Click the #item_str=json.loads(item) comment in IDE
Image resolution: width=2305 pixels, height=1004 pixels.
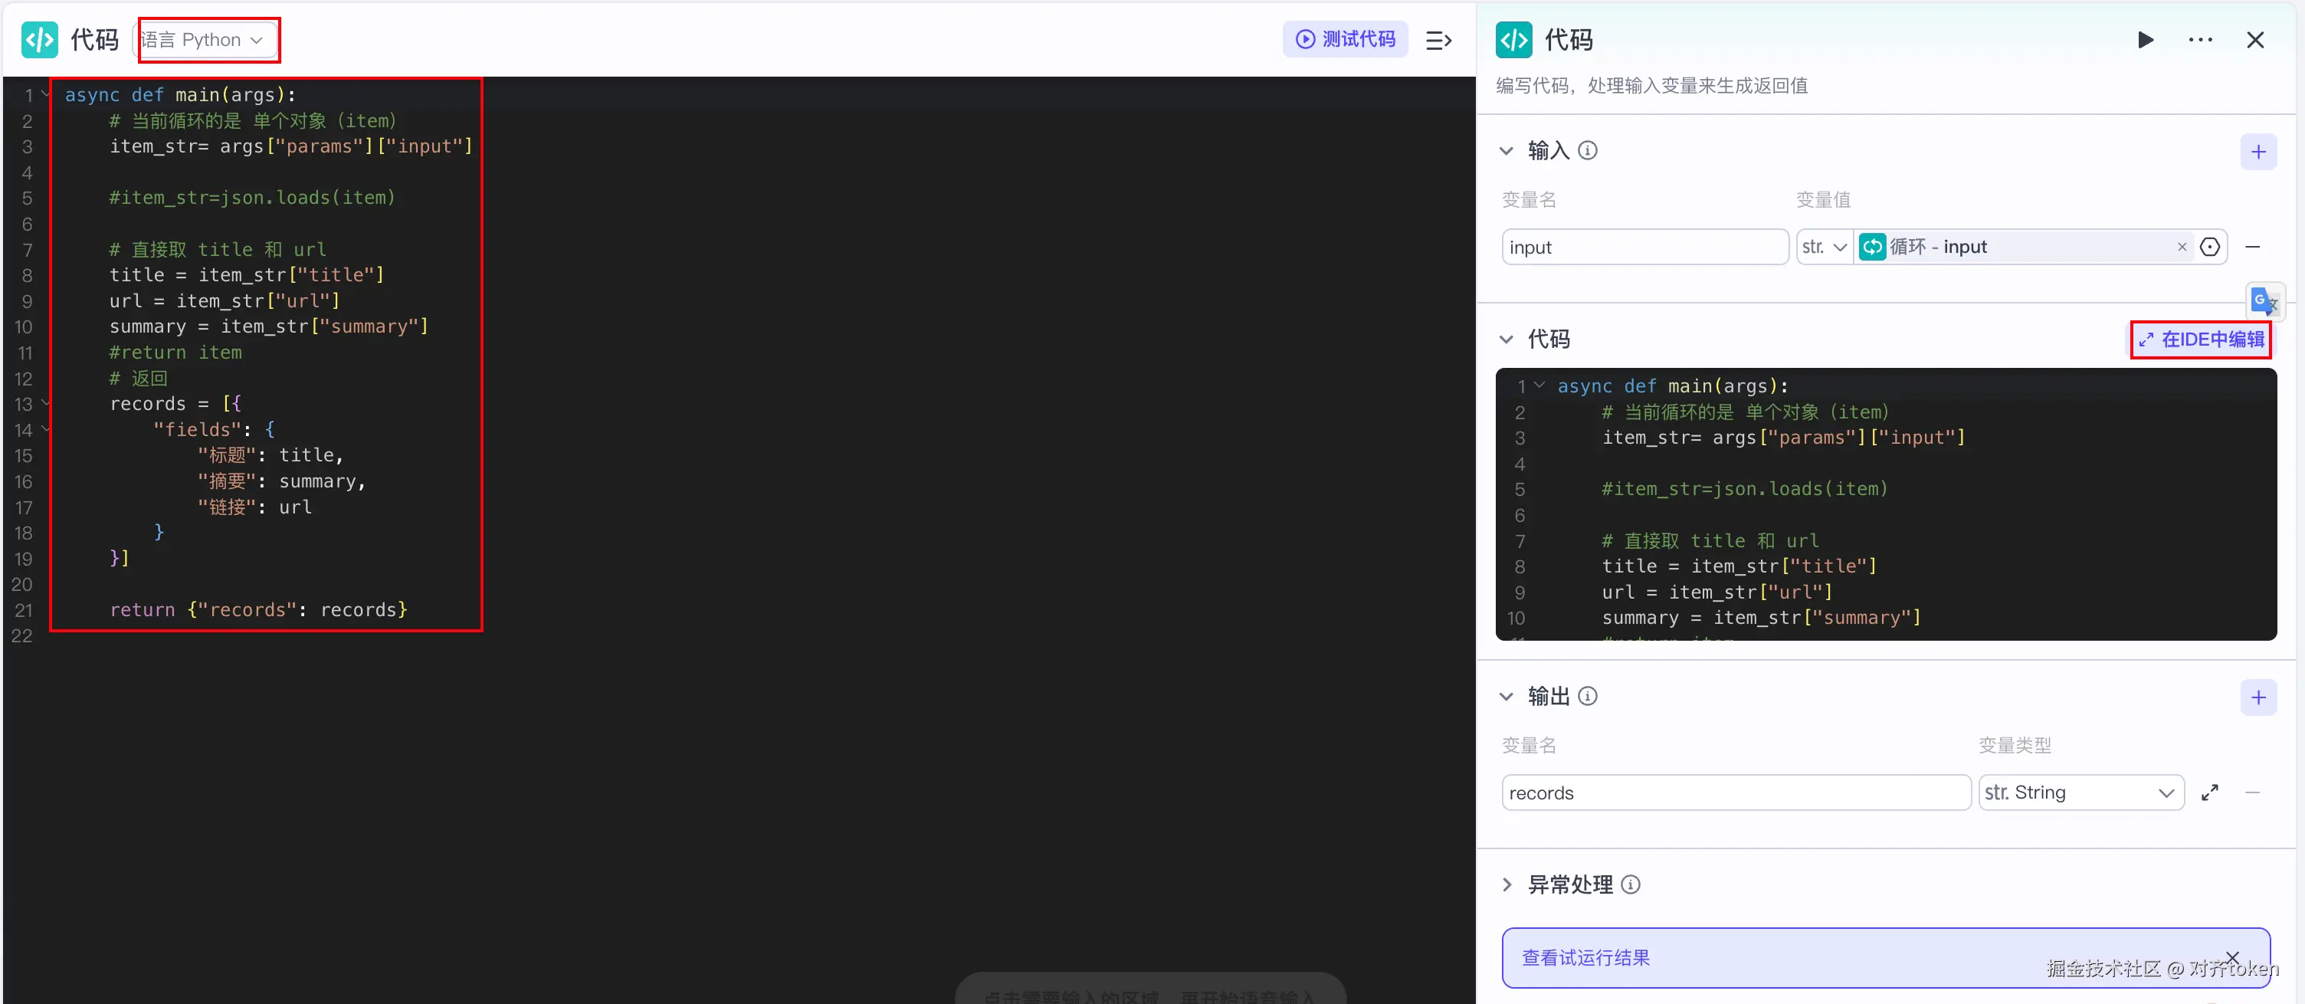coord(252,198)
